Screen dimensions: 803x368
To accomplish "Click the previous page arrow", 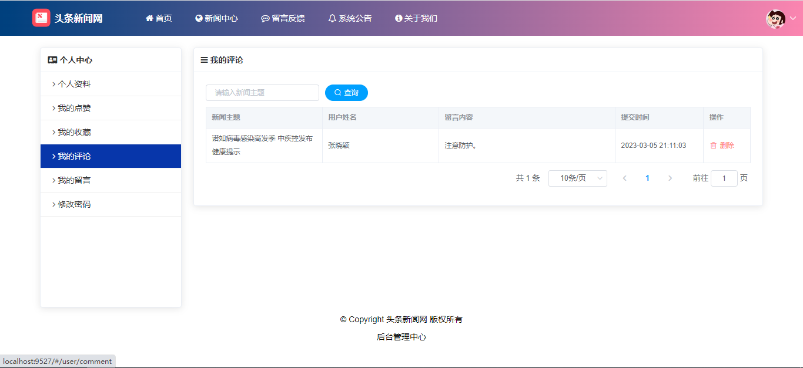I will tap(624, 178).
